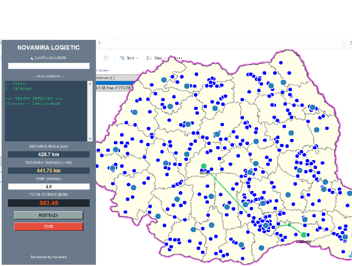This screenshot has height=266, width=352.
Task: Select the green Sibiu marker on map
Action: click(204, 166)
